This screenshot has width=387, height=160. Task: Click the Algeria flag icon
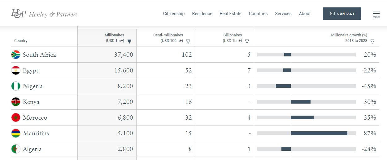16,149
